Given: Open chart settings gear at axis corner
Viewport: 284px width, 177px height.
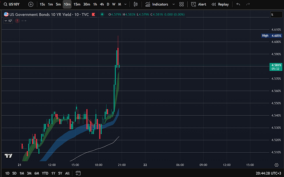Looking at the screenshot, I should click(277, 165).
